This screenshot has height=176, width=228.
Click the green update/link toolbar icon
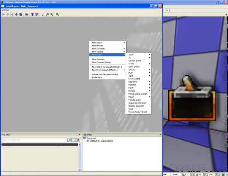tap(52, 14)
